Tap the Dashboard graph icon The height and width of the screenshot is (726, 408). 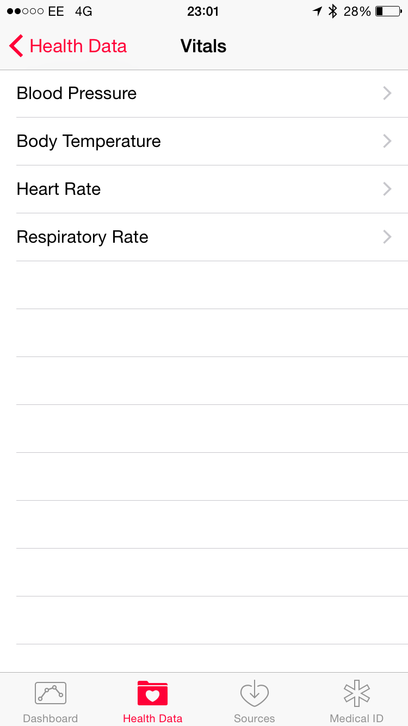pyautogui.click(x=51, y=693)
